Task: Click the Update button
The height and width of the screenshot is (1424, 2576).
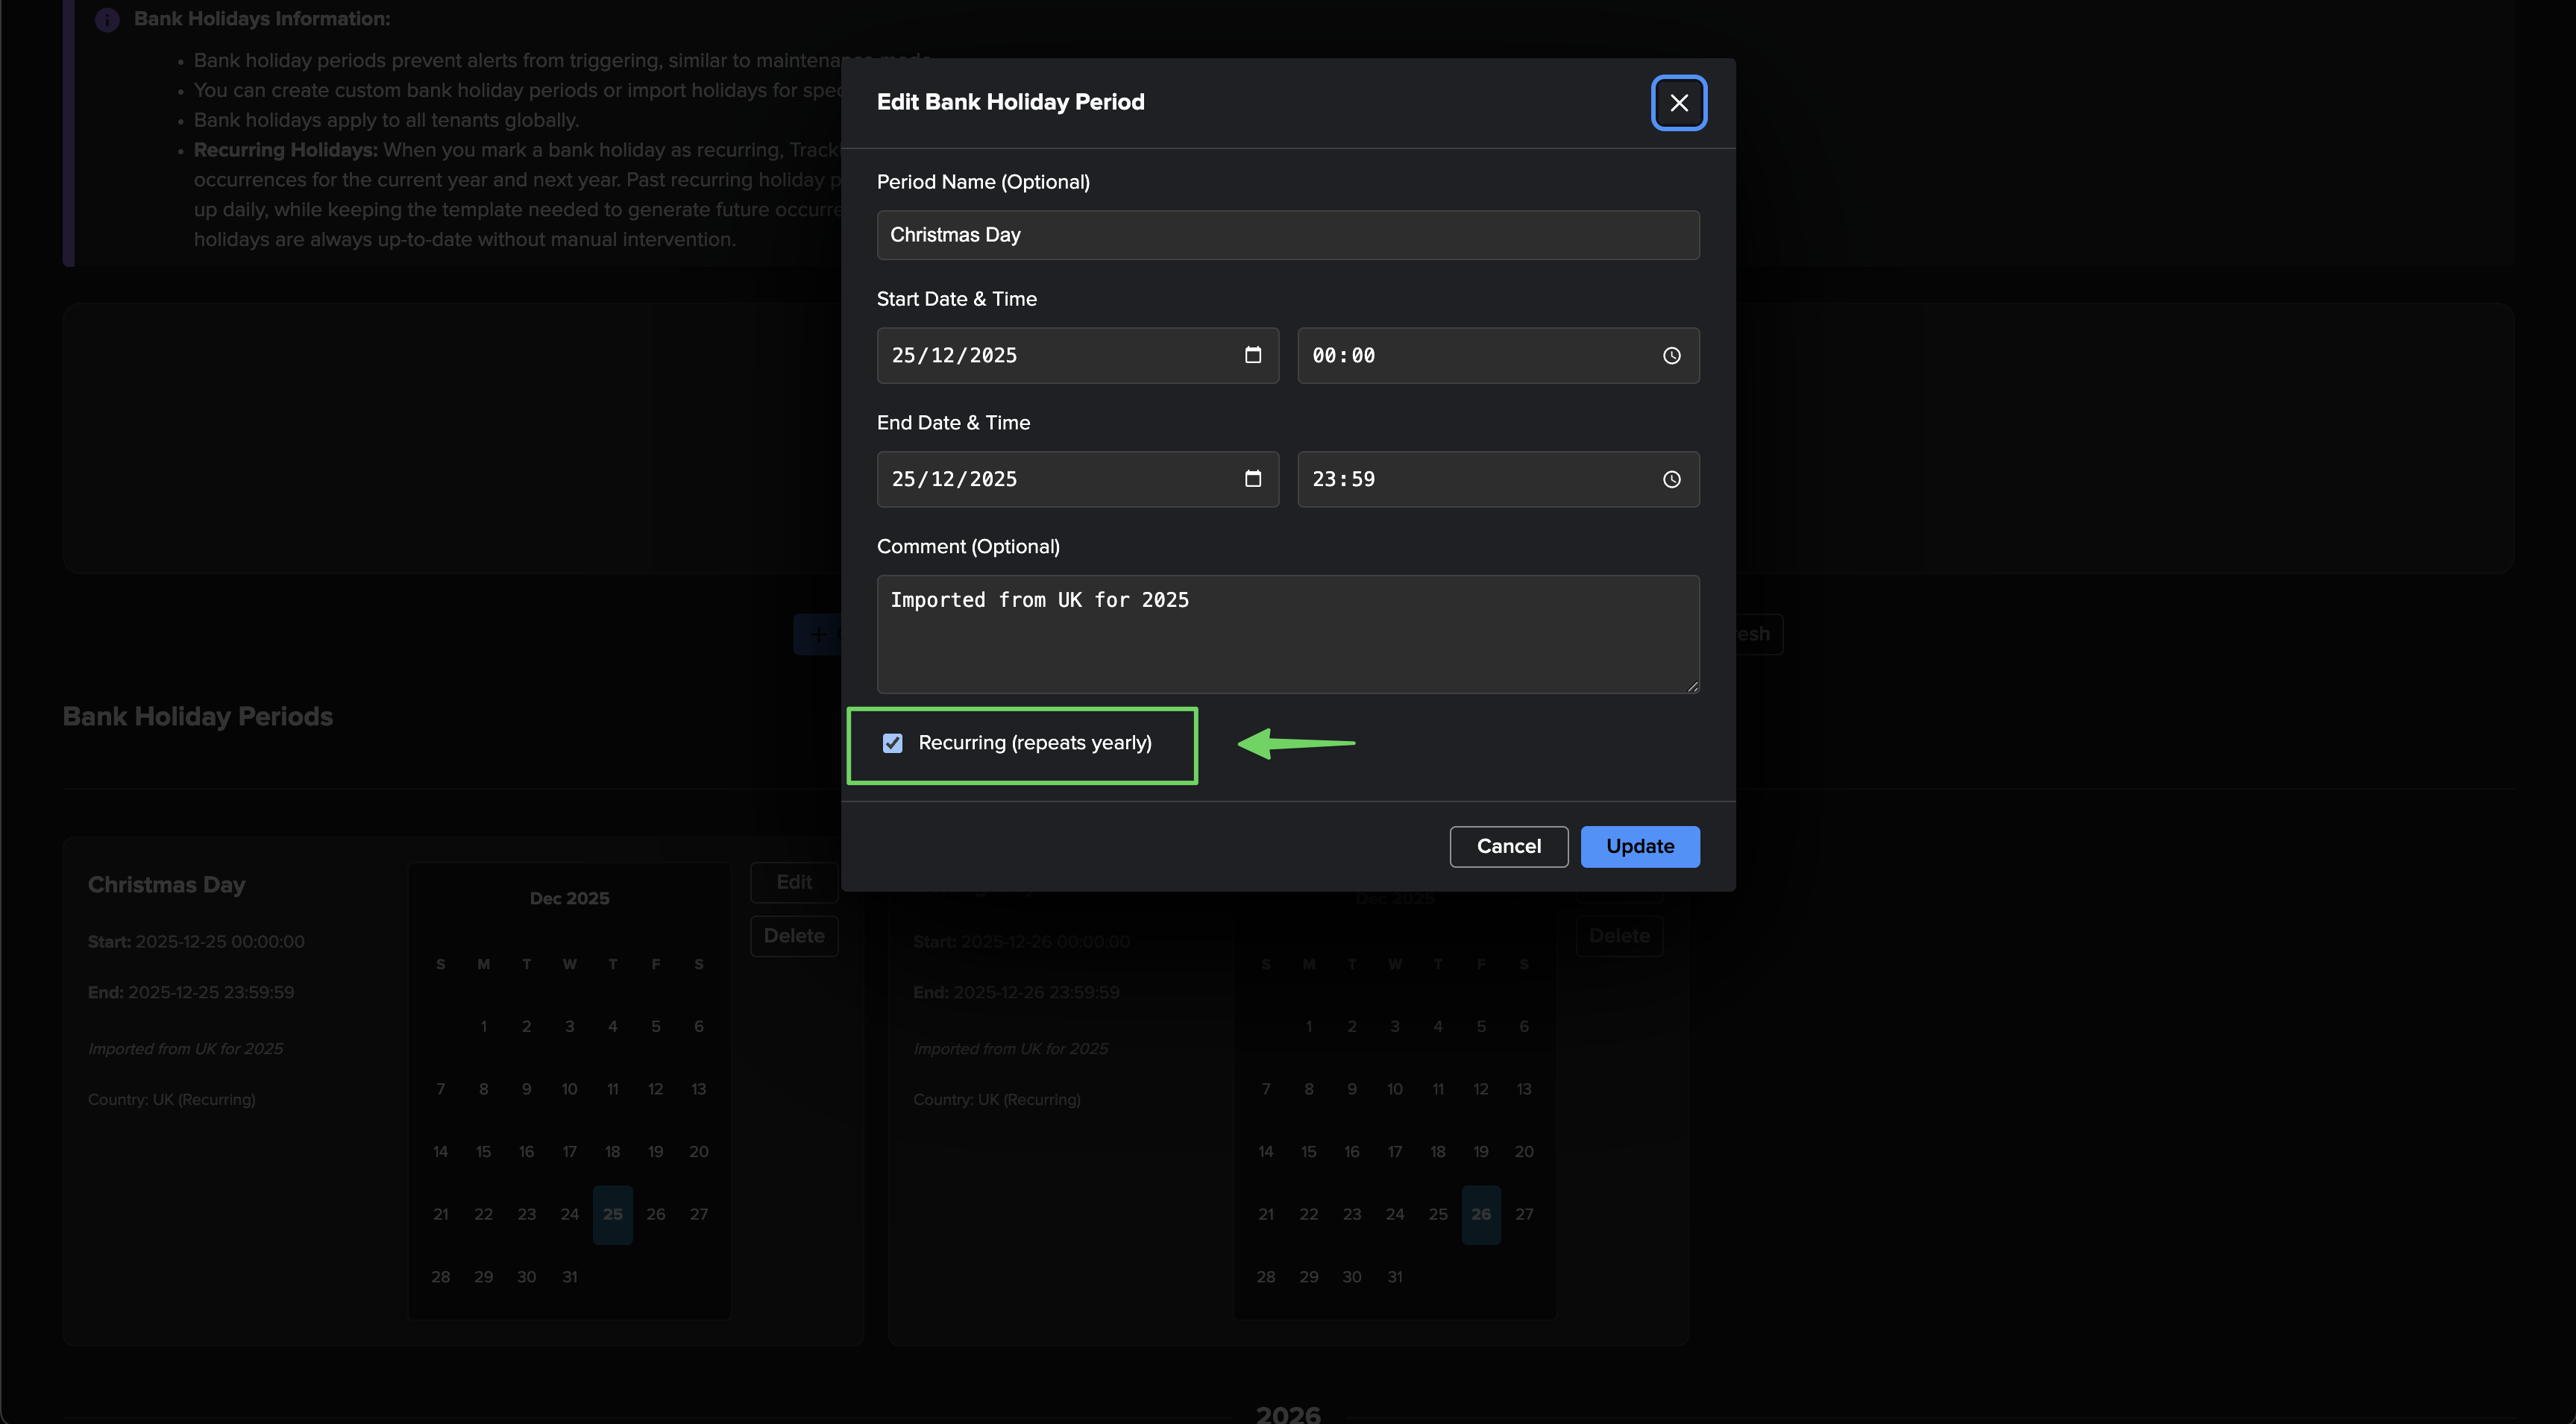Action: (x=1639, y=846)
